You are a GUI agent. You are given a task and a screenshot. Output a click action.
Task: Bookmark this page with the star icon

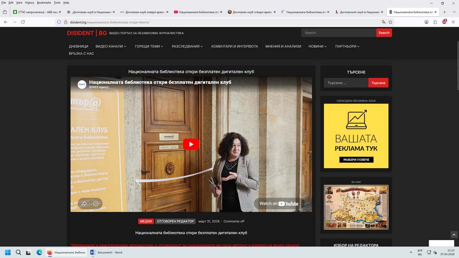pos(391,22)
